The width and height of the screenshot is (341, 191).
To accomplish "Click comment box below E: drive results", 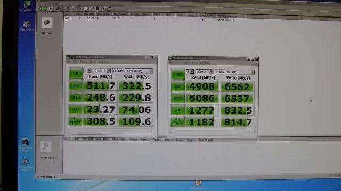I will (x=213, y=132).
